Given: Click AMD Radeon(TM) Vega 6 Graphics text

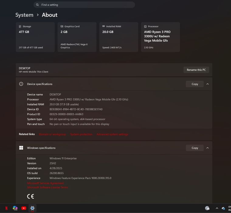Looking at the screenshot, I should tap(74, 46).
